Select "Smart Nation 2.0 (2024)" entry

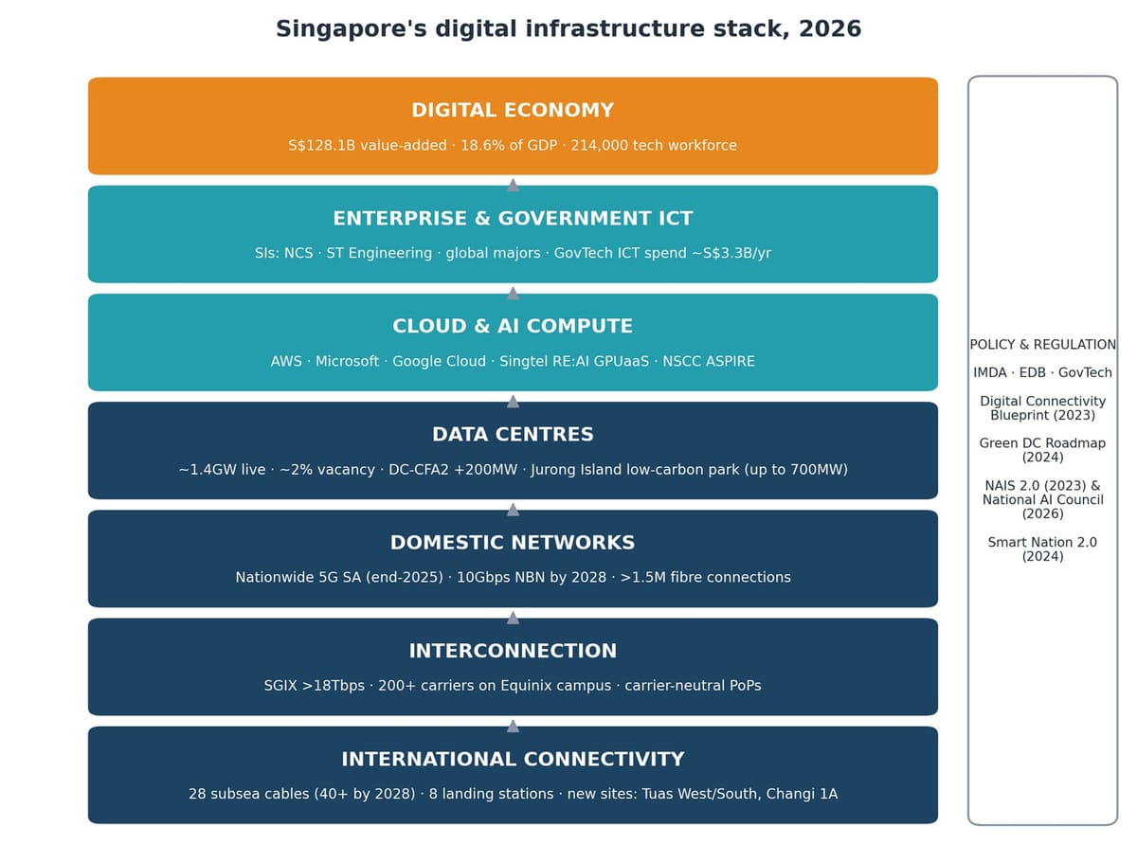click(x=1043, y=549)
